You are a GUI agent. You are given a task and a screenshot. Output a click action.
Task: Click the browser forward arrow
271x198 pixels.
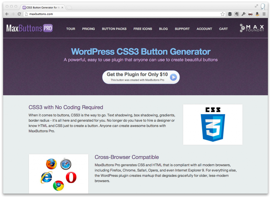(13, 14)
